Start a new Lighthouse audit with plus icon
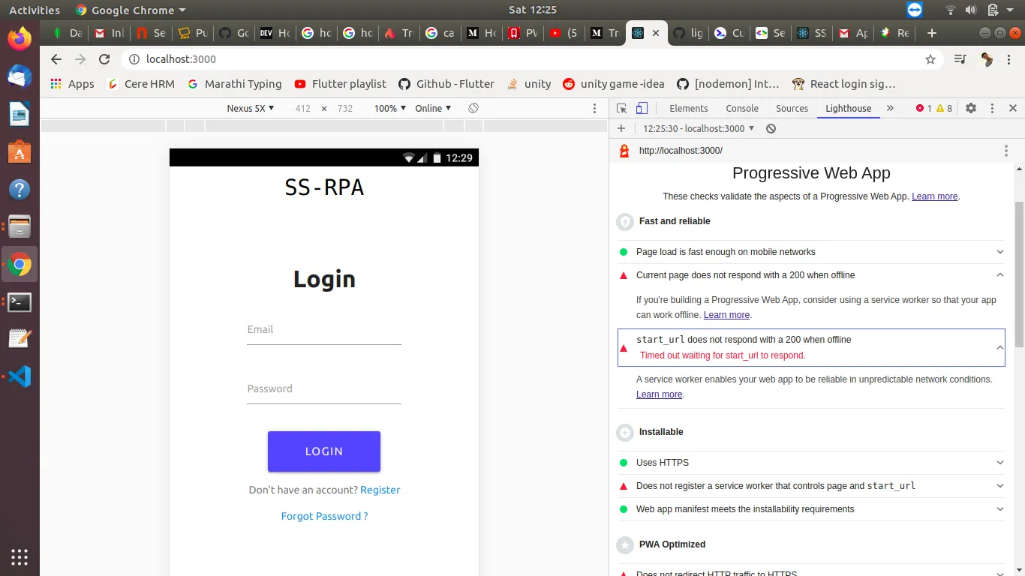Image resolution: width=1025 pixels, height=576 pixels. pos(621,128)
